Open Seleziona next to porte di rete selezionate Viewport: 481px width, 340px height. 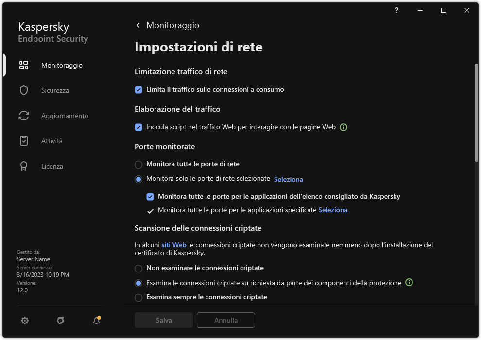[x=289, y=179]
